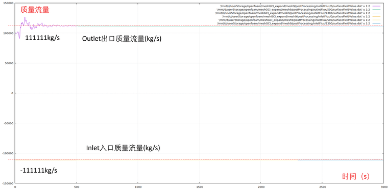Click the x-axis tick label 500

coord(77,187)
